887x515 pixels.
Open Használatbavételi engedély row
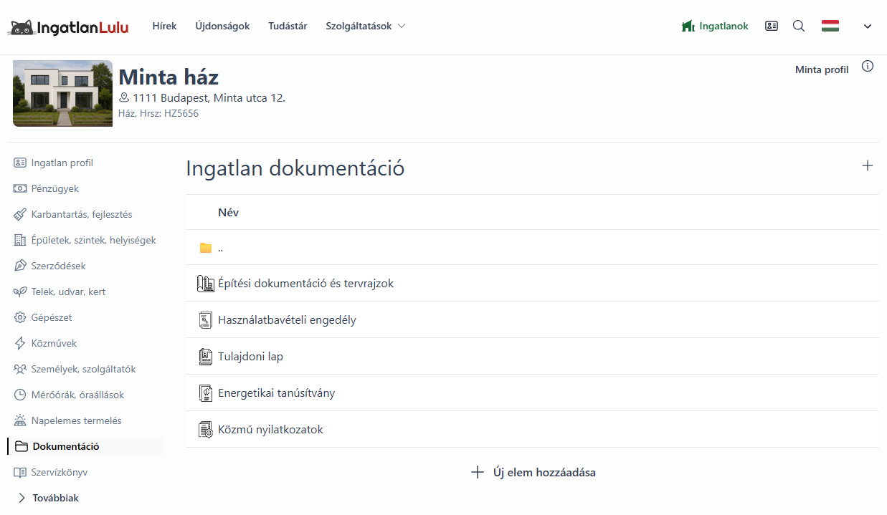532,319
